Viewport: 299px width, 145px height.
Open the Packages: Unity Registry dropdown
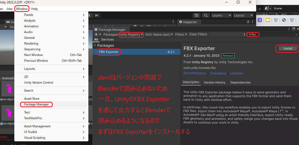click(123, 35)
